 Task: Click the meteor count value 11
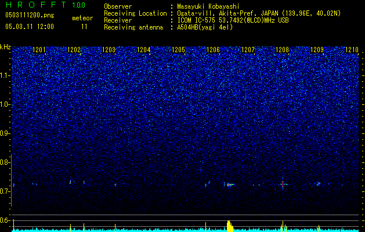pos(84,27)
